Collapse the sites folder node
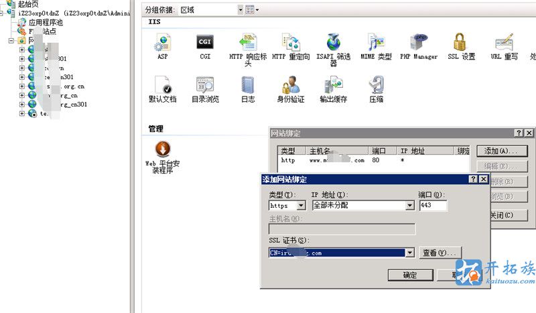The height and width of the screenshot is (313, 536). coord(11,40)
